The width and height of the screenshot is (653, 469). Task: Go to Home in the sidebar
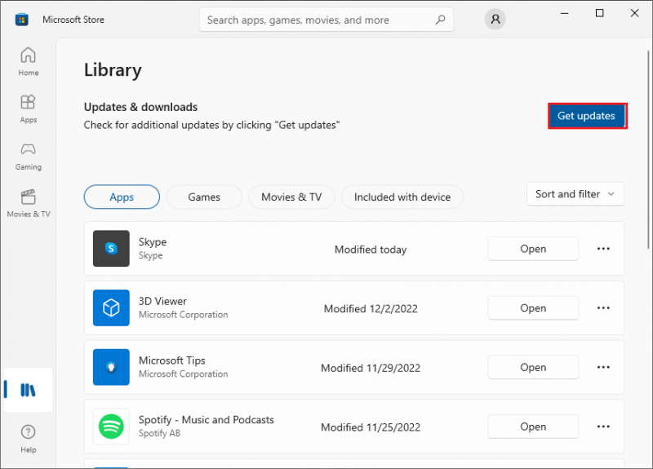(29, 62)
